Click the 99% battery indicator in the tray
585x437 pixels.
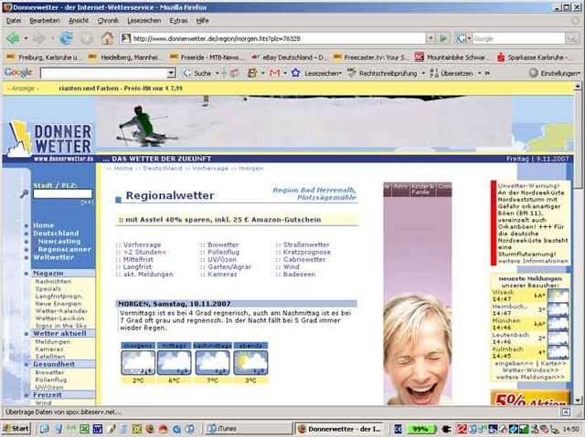click(420, 429)
